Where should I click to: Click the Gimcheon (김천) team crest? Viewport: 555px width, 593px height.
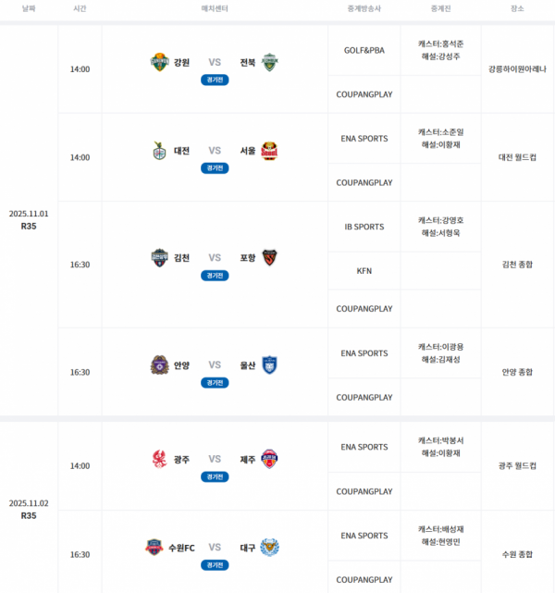tap(160, 258)
